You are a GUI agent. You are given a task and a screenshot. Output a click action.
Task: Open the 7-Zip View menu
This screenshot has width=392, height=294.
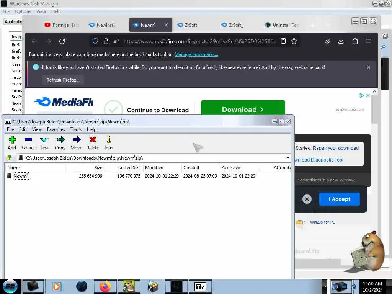point(37,129)
